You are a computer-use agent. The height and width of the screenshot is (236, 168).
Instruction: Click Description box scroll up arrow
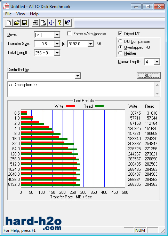pyautogui.click(x=157, y=85)
